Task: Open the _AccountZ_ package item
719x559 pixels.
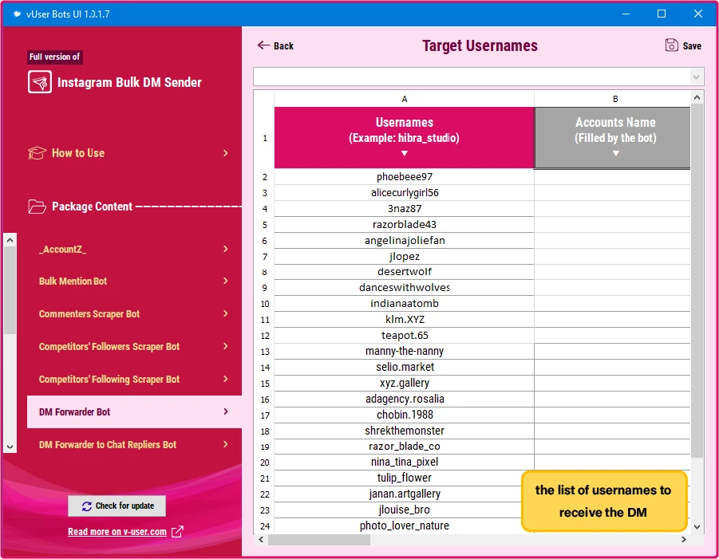Action: pos(134,249)
